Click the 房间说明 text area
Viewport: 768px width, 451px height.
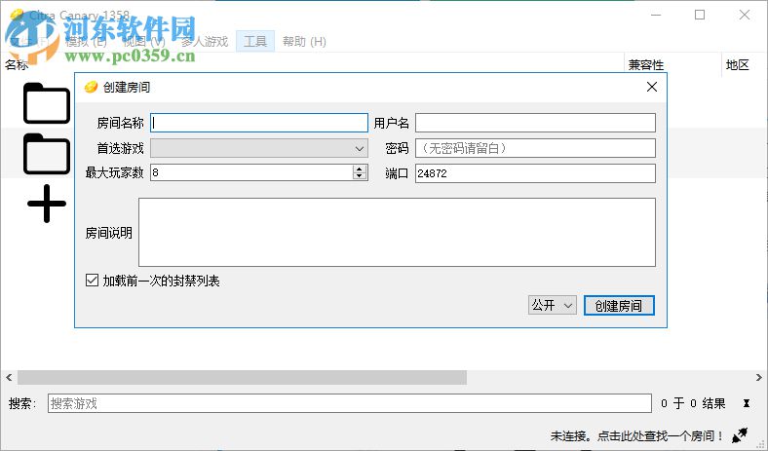[x=397, y=232]
